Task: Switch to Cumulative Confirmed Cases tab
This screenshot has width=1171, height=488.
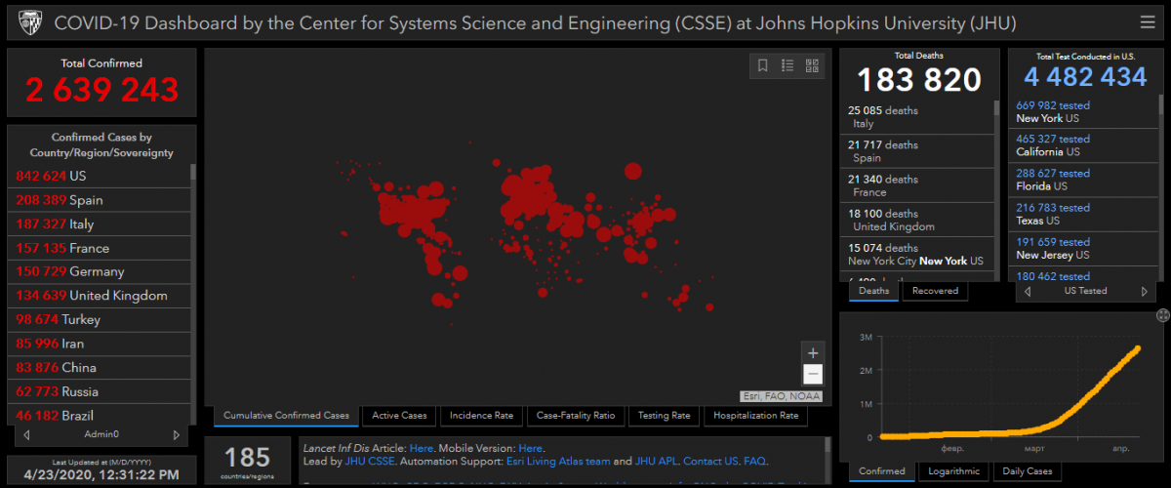Action: 286,416
